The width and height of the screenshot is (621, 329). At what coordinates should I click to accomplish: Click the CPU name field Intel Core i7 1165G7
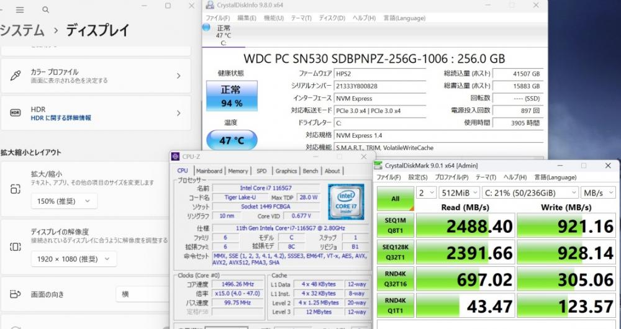[x=266, y=188]
